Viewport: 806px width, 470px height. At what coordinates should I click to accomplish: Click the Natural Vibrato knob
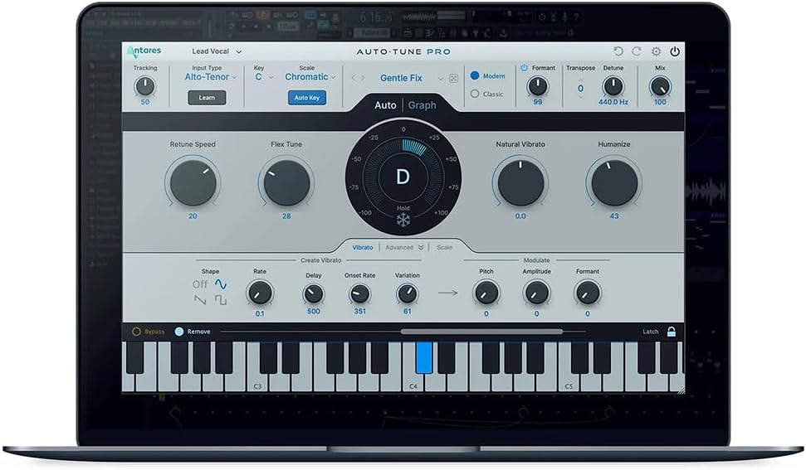520,182
